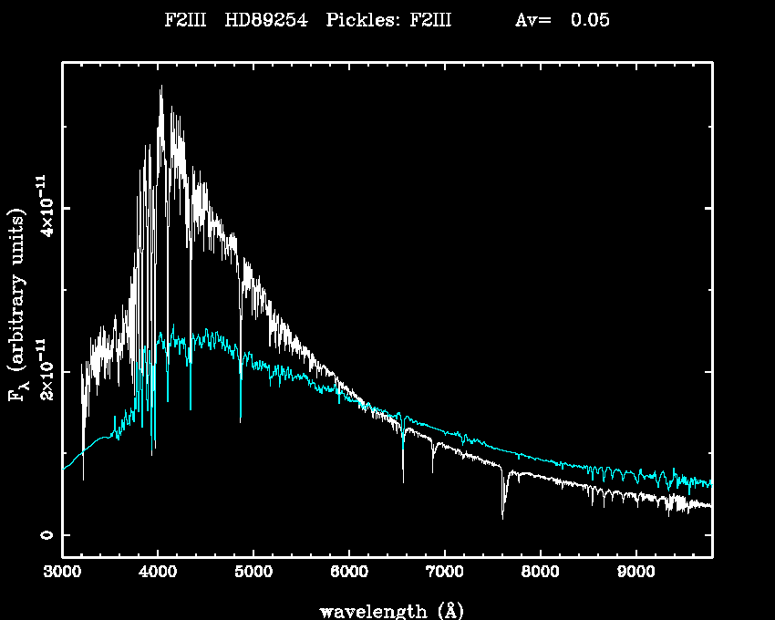
Task: Click the 3000 tick label on x-axis
Action: [63, 573]
